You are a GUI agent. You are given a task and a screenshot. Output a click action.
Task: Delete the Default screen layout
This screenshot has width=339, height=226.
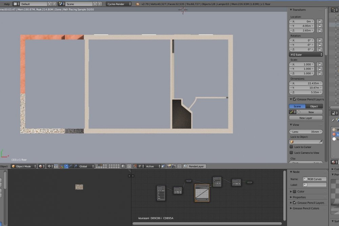click(54, 4)
